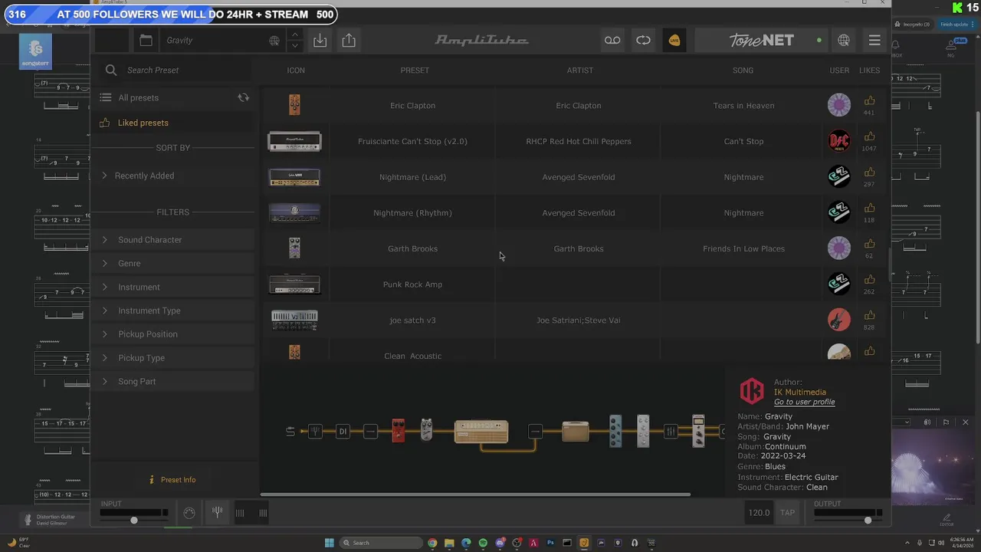Open Spotify from the Windows taskbar
The image size is (981, 552).
[x=483, y=543]
